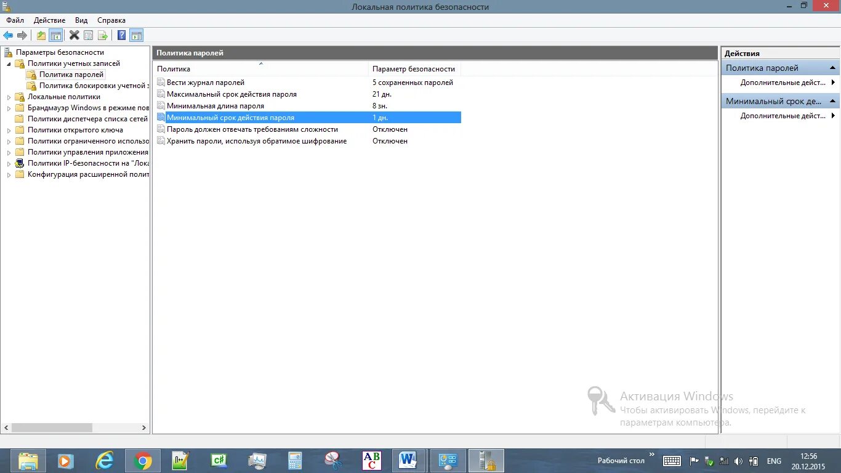
Task: Click the Forward arrow in the toolbar
Action: pyautogui.click(x=22, y=35)
